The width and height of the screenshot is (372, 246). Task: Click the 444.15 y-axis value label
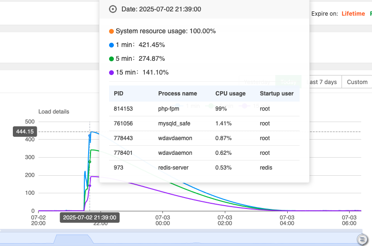[x=25, y=132]
